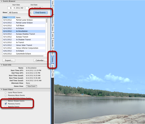Sort list by the Date column header
This screenshot has width=145, height=124.
coord(9,17)
